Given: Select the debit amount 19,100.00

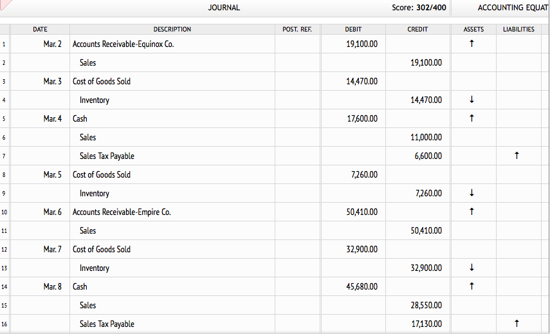Looking at the screenshot, I should click(362, 44).
